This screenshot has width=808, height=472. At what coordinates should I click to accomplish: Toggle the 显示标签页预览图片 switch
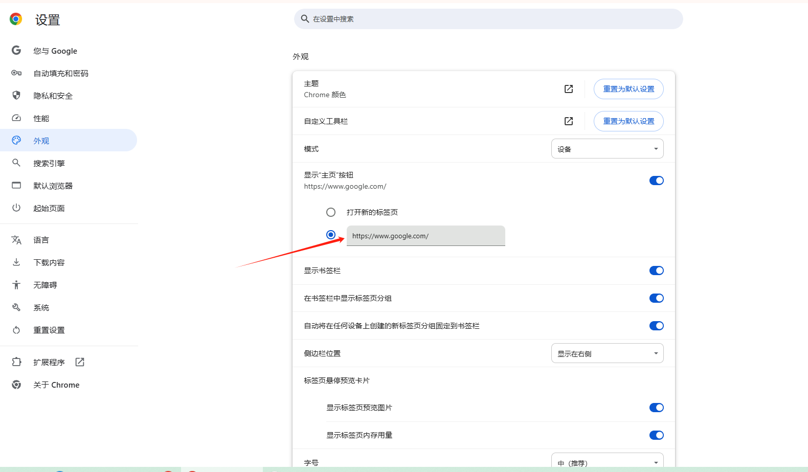pos(657,408)
